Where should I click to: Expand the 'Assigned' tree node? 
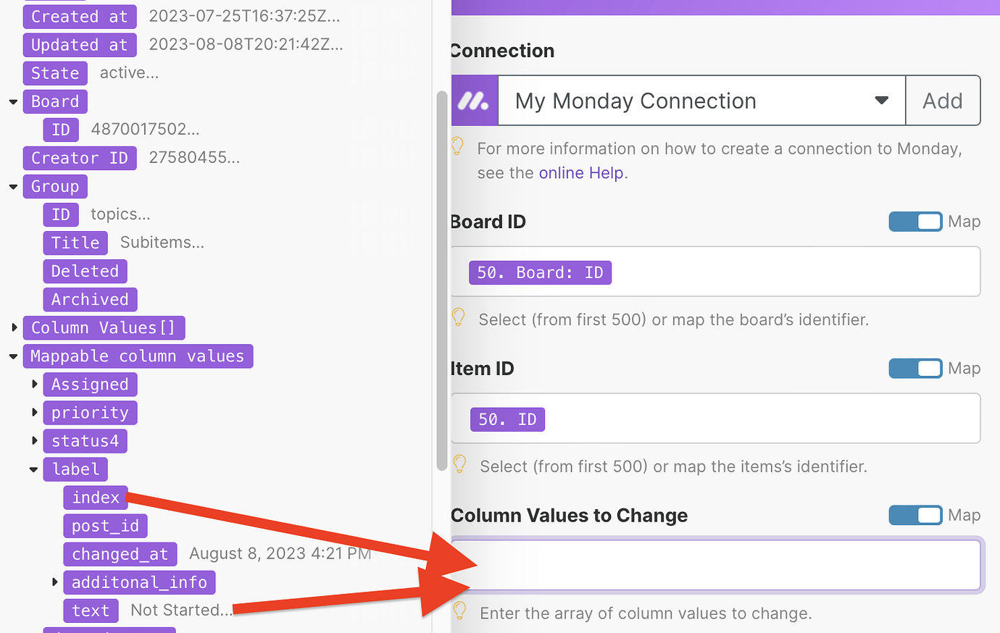(35, 384)
